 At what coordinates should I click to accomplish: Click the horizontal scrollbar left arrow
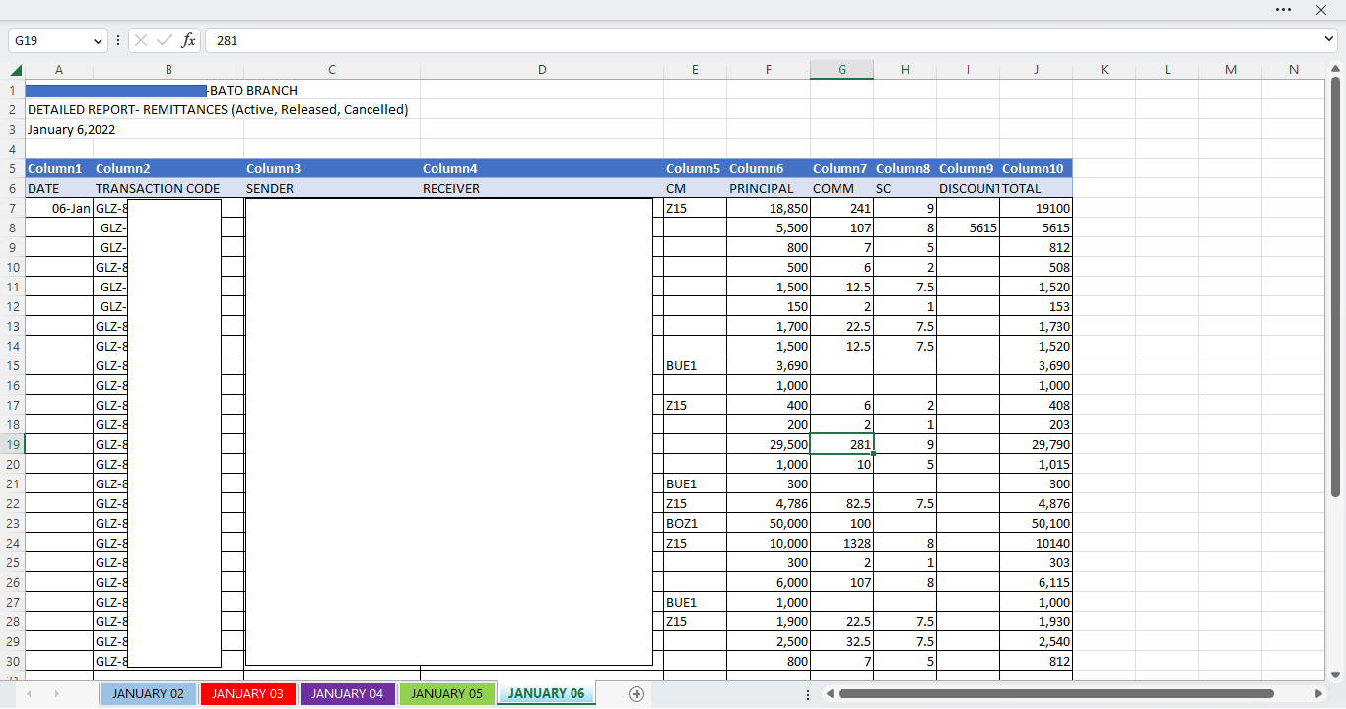point(831,694)
